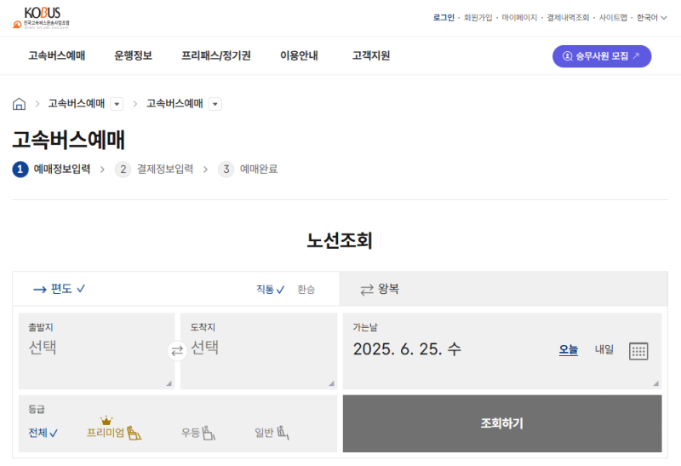
Task: Open 고속버스예매 main menu
Action: click(57, 55)
